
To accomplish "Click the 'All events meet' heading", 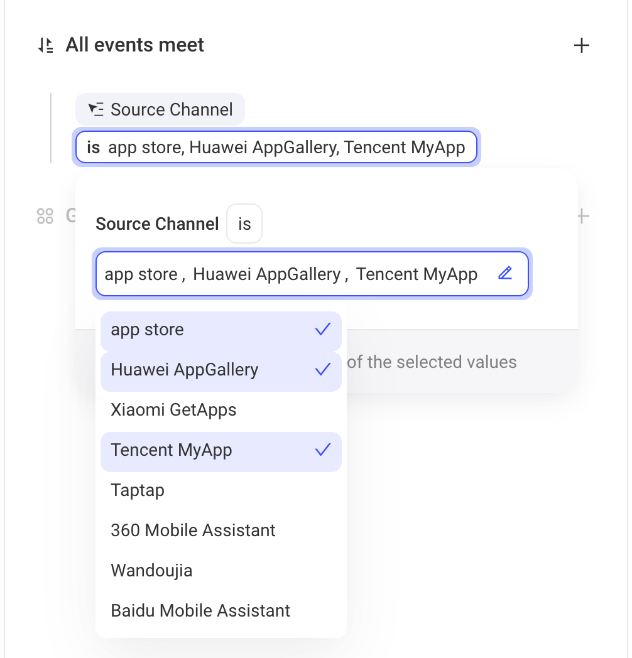I will tap(135, 45).
